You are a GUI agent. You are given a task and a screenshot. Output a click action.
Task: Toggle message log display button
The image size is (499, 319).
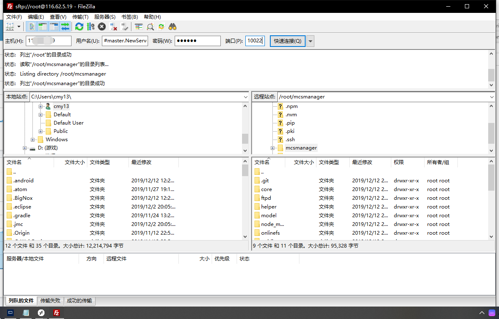click(x=32, y=27)
